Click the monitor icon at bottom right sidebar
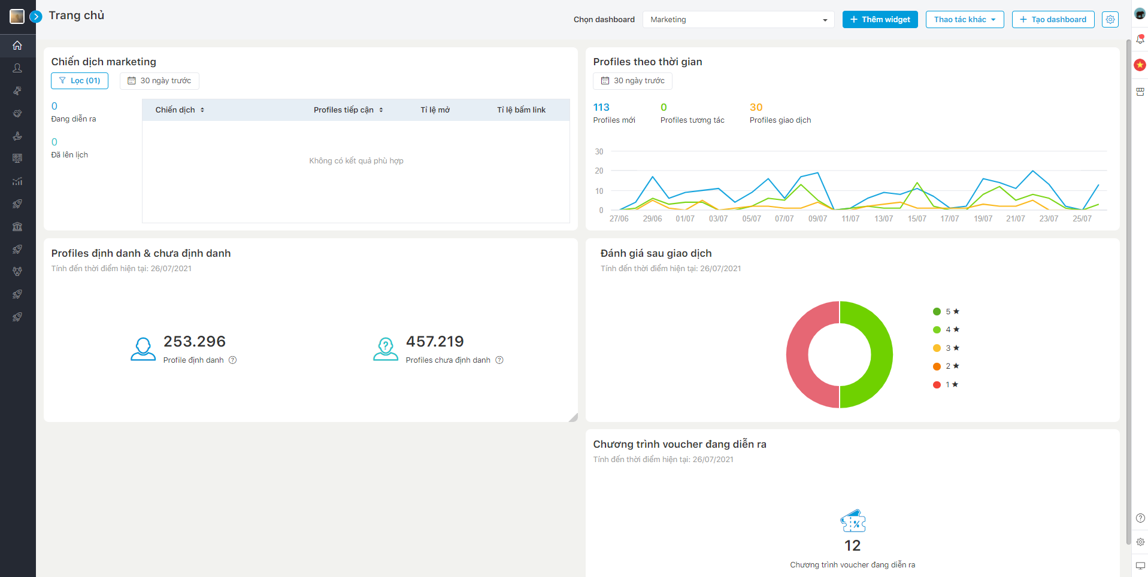 coord(1140,566)
